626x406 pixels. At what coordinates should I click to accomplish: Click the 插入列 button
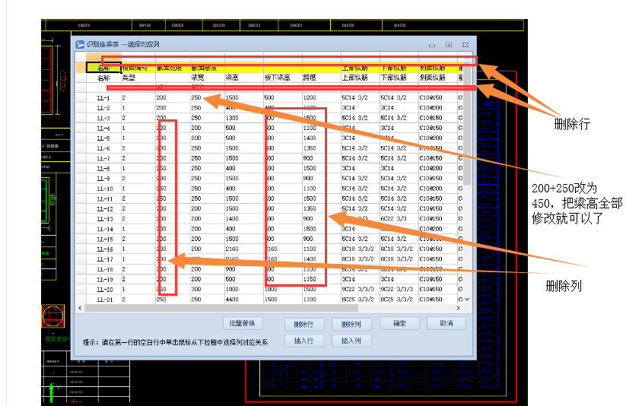click(x=351, y=341)
